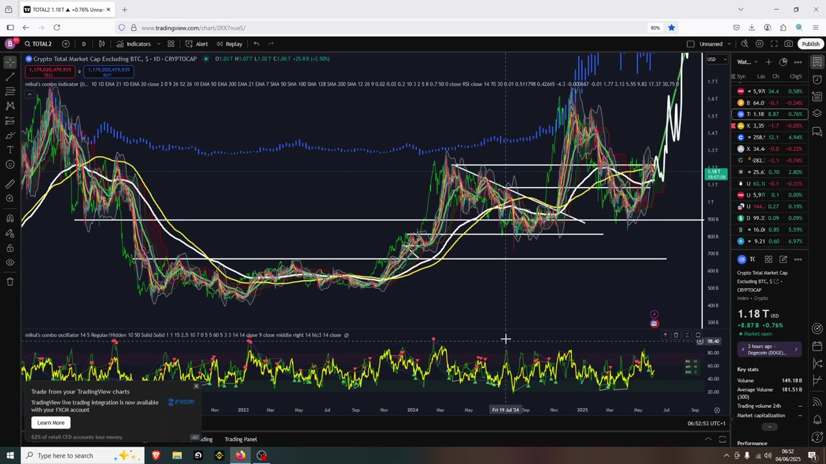
Task: Publish the chart idea
Action: [811, 44]
